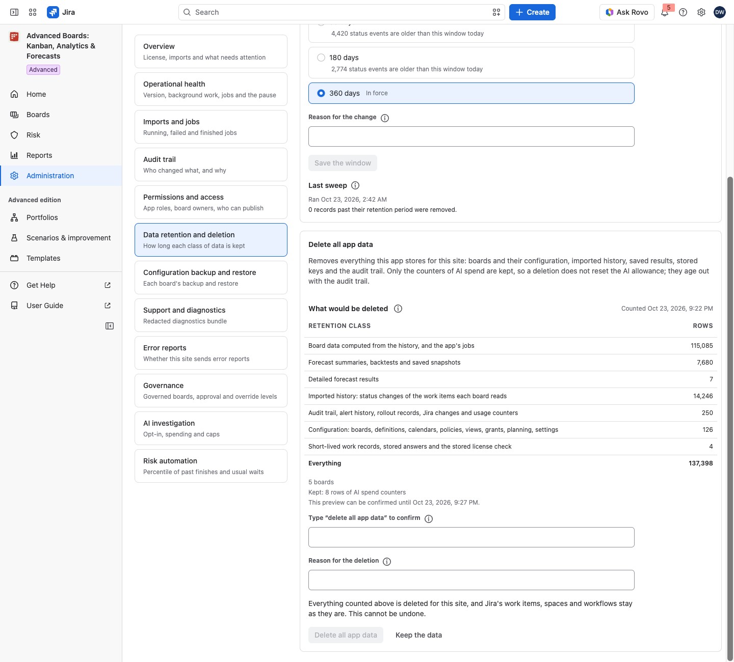Click the Ask Rovo button
Viewport: 734px width, 662px height.
point(627,12)
